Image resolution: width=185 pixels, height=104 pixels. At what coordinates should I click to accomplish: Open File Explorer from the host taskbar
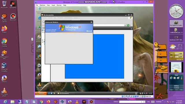click(12, 102)
